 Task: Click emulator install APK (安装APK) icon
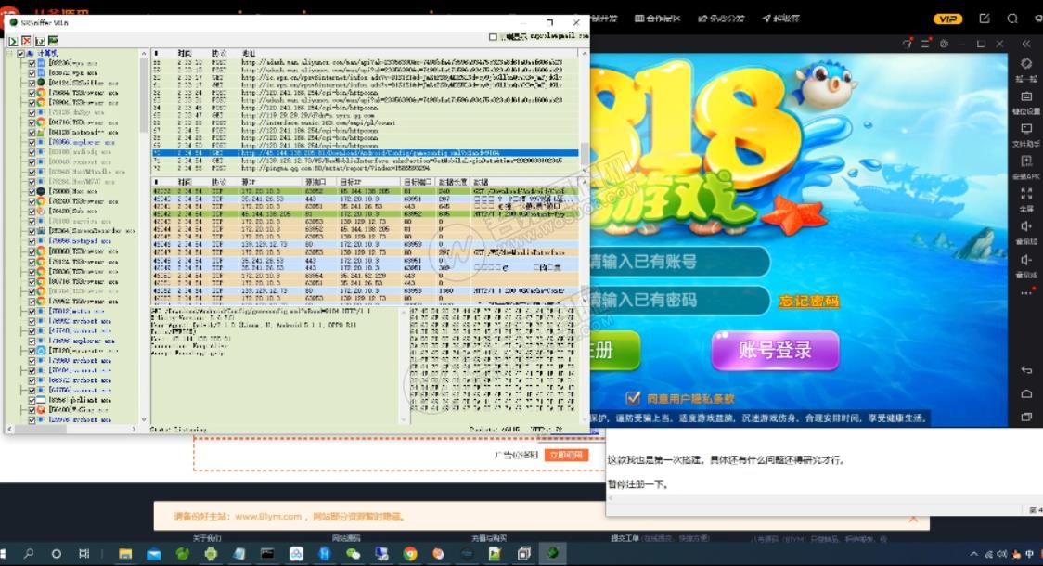(1026, 161)
